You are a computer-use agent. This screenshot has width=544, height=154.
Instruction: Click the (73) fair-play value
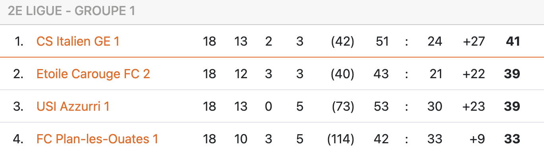343,106
